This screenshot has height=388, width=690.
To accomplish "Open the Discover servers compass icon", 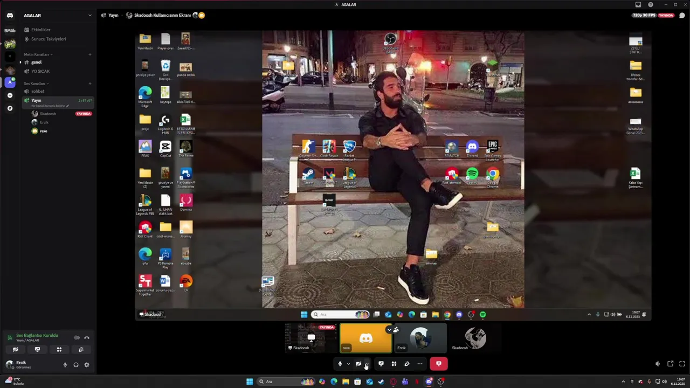I will pos(10,108).
